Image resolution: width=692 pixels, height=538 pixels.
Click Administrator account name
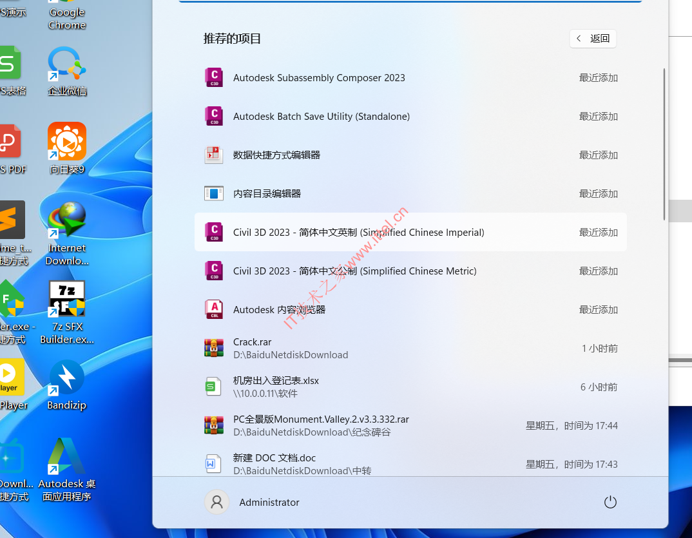coord(269,503)
